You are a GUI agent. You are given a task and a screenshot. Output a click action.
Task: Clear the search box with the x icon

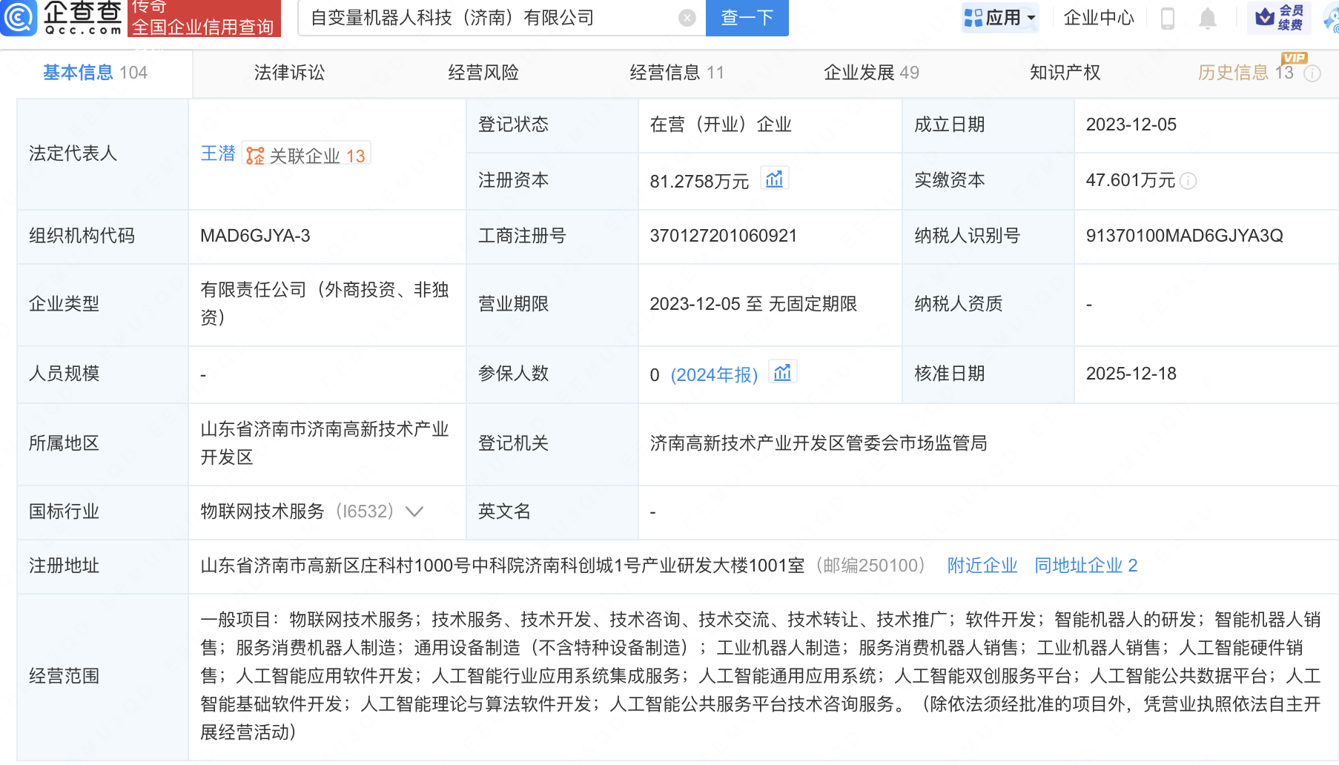tap(687, 18)
